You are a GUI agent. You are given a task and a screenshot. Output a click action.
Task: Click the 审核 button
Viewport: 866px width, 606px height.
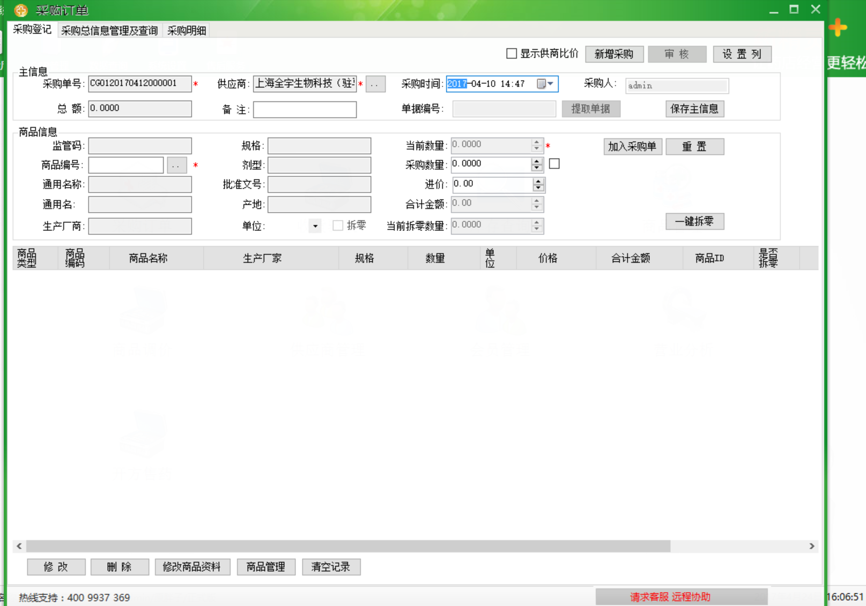pos(677,54)
